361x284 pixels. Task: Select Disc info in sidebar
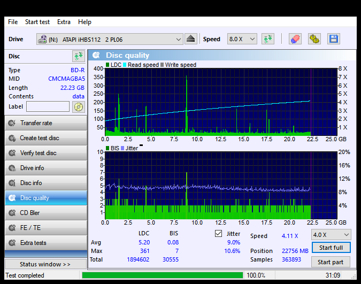tap(46, 183)
